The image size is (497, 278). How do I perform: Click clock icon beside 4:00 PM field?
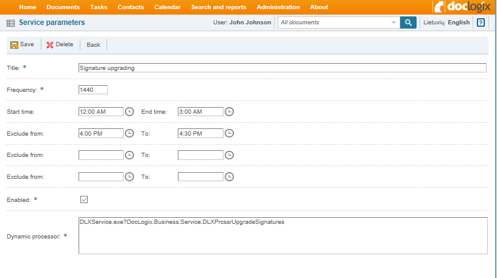129,133
